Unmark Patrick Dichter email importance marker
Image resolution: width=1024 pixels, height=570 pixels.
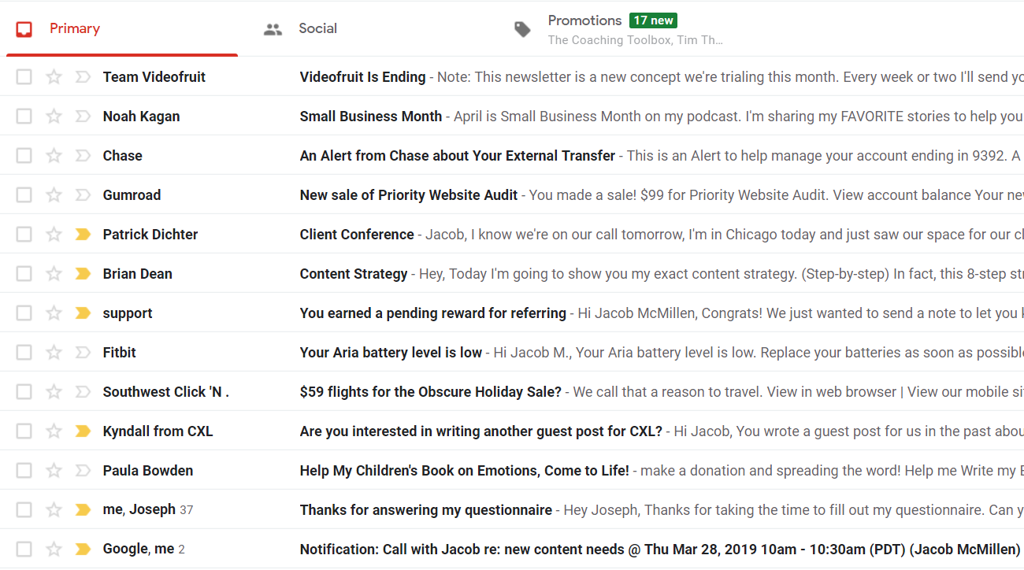pos(83,234)
